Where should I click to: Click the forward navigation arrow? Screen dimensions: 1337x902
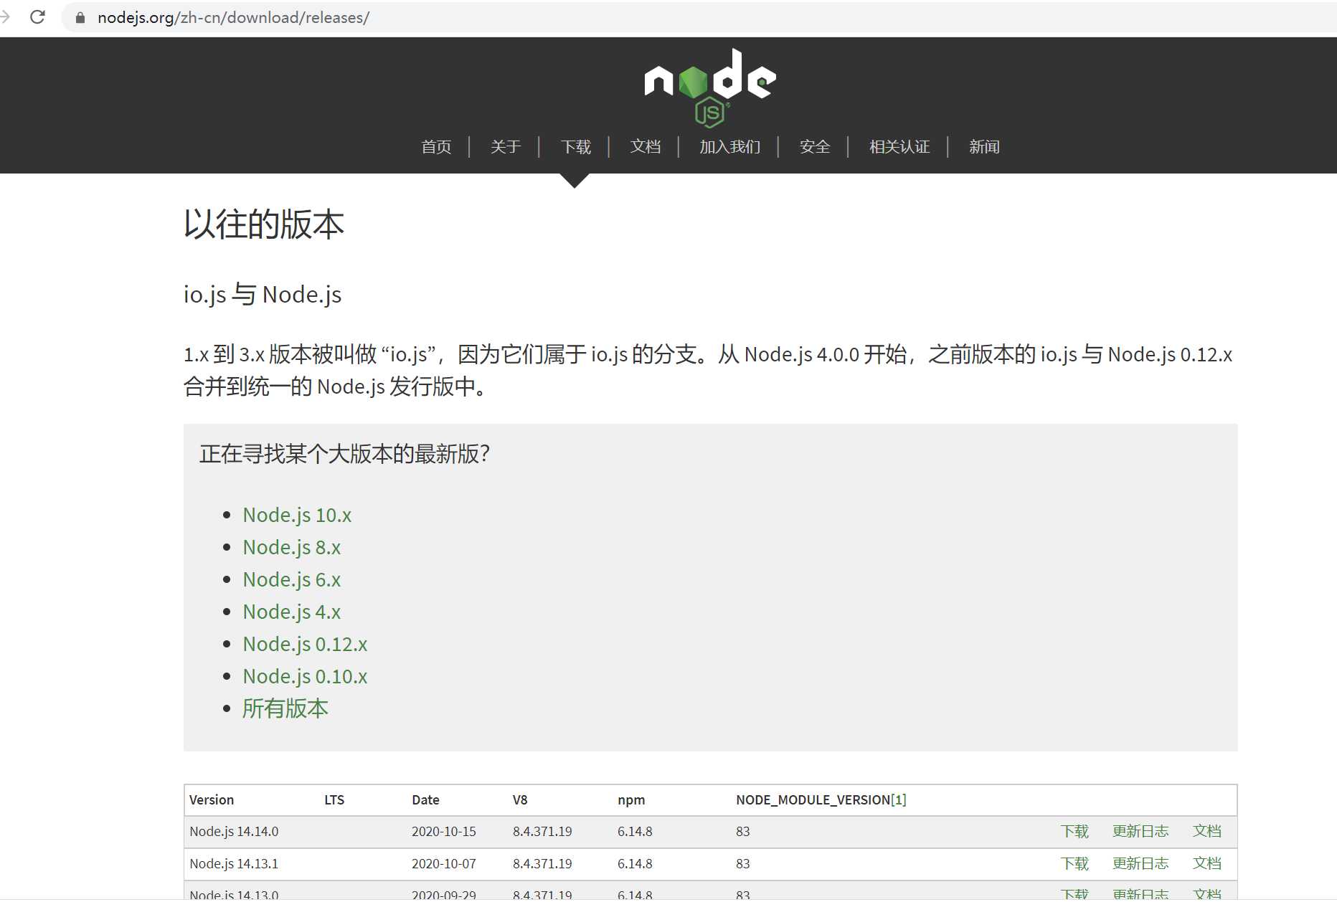(5, 17)
